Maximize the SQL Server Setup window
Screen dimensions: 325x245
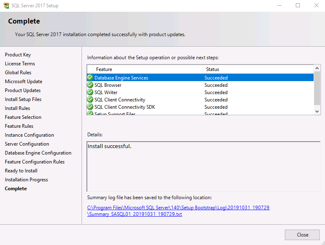298,5
